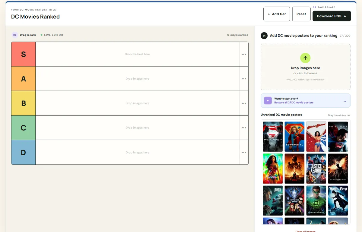Select the blue D tier label
The width and height of the screenshot is (362, 232).
pyautogui.click(x=24, y=152)
